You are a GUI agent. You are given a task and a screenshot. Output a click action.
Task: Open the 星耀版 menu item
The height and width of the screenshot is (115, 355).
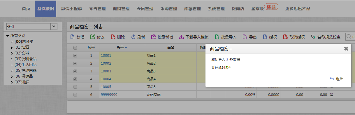pyautogui.click(x=257, y=9)
